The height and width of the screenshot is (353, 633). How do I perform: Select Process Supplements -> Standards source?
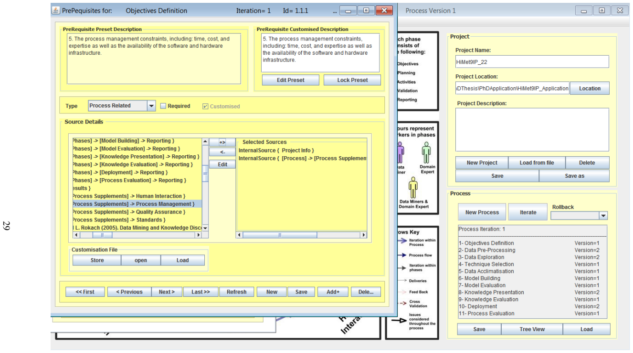[136, 220]
